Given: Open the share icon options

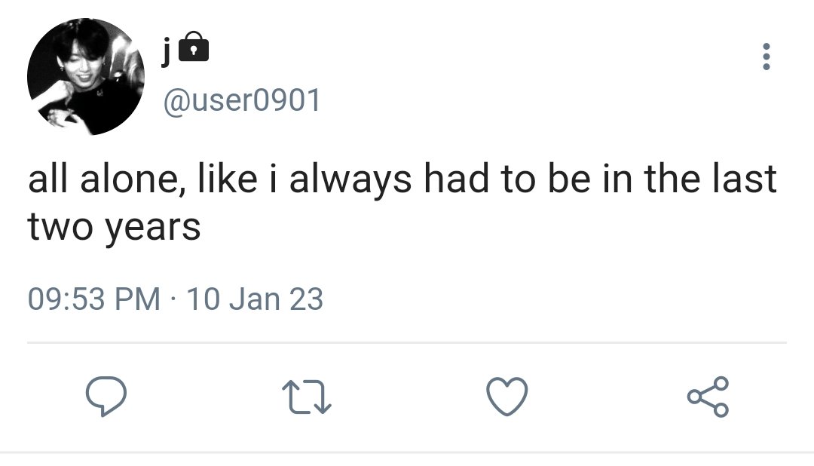Looking at the screenshot, I should click(708, 397).
